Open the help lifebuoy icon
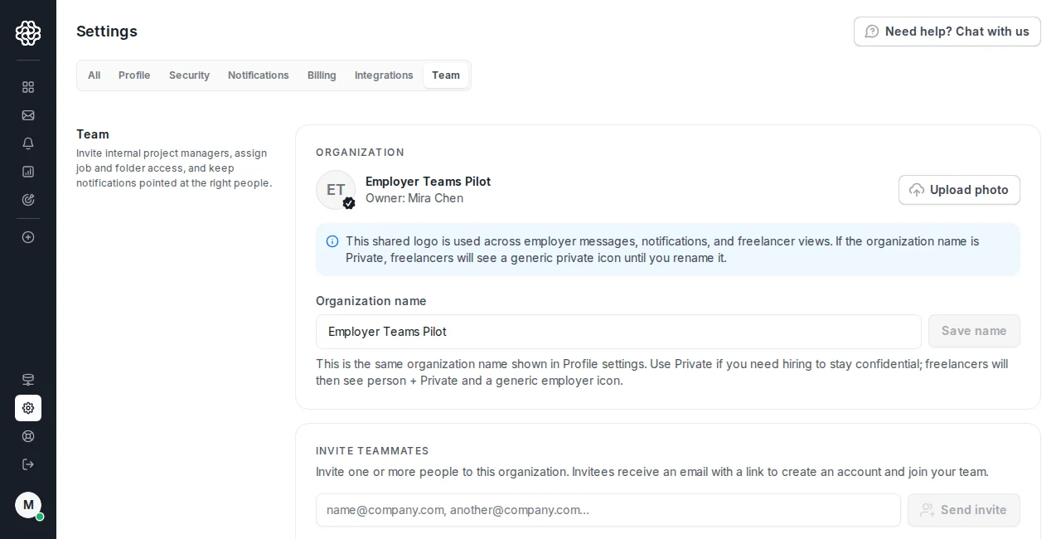This screenshot has width=1061, height=539. (x=28, y=436)
